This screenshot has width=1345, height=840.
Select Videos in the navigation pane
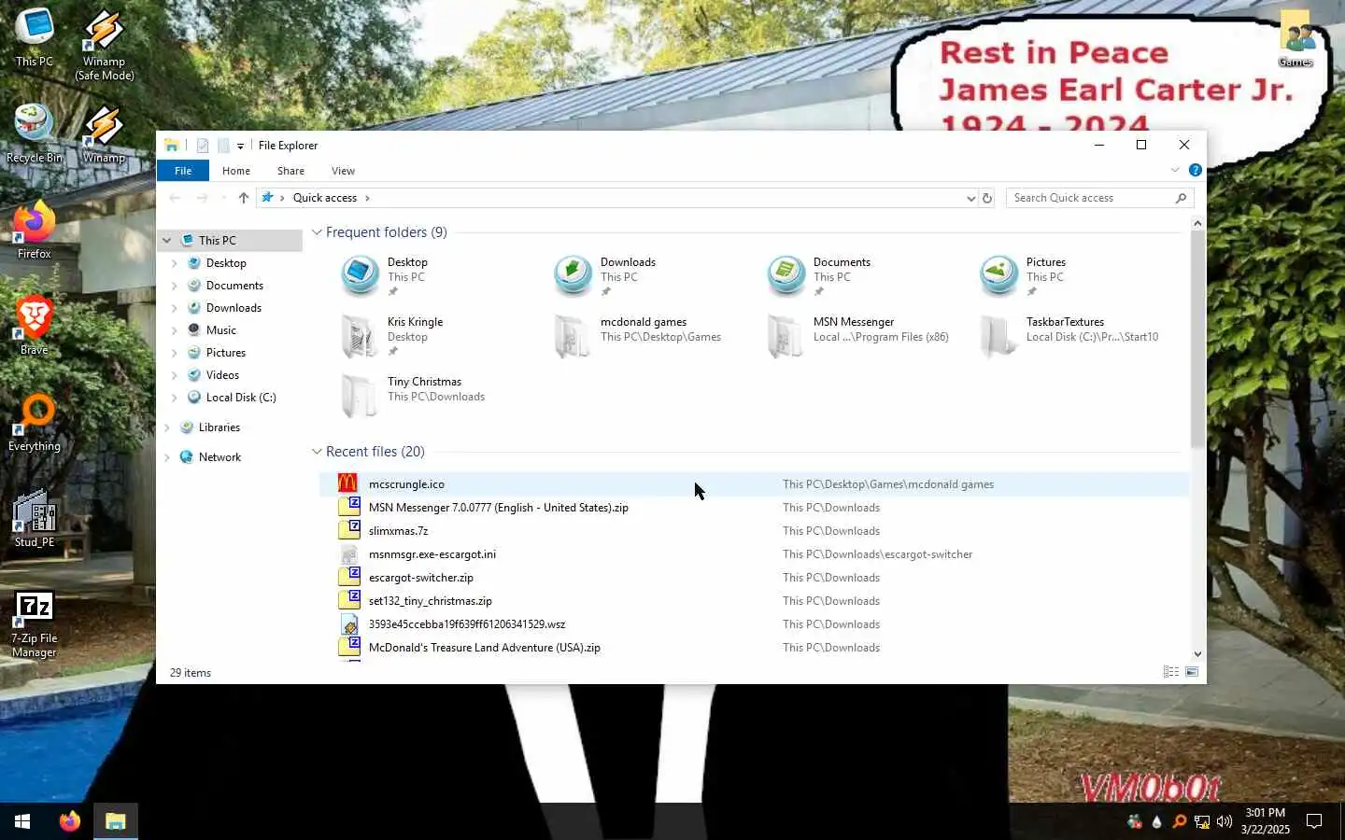point(222,375)
